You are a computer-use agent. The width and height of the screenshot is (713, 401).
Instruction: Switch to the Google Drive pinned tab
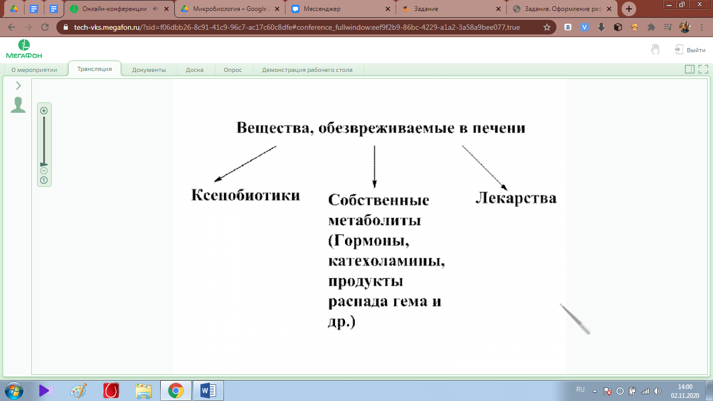14,9
